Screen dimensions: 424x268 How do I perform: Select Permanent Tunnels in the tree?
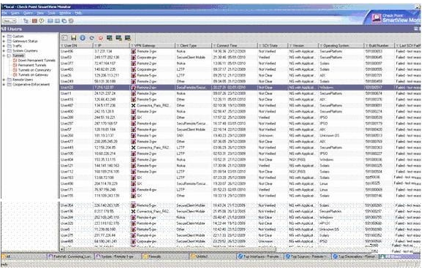coord(32,65)
